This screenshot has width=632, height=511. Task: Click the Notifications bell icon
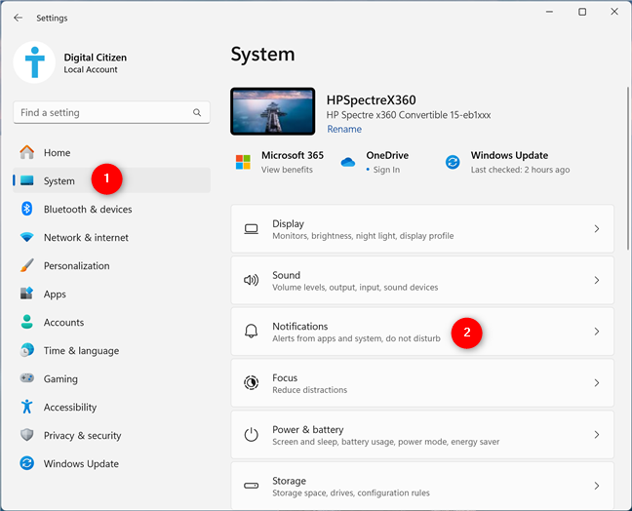[x=251, y=332]
